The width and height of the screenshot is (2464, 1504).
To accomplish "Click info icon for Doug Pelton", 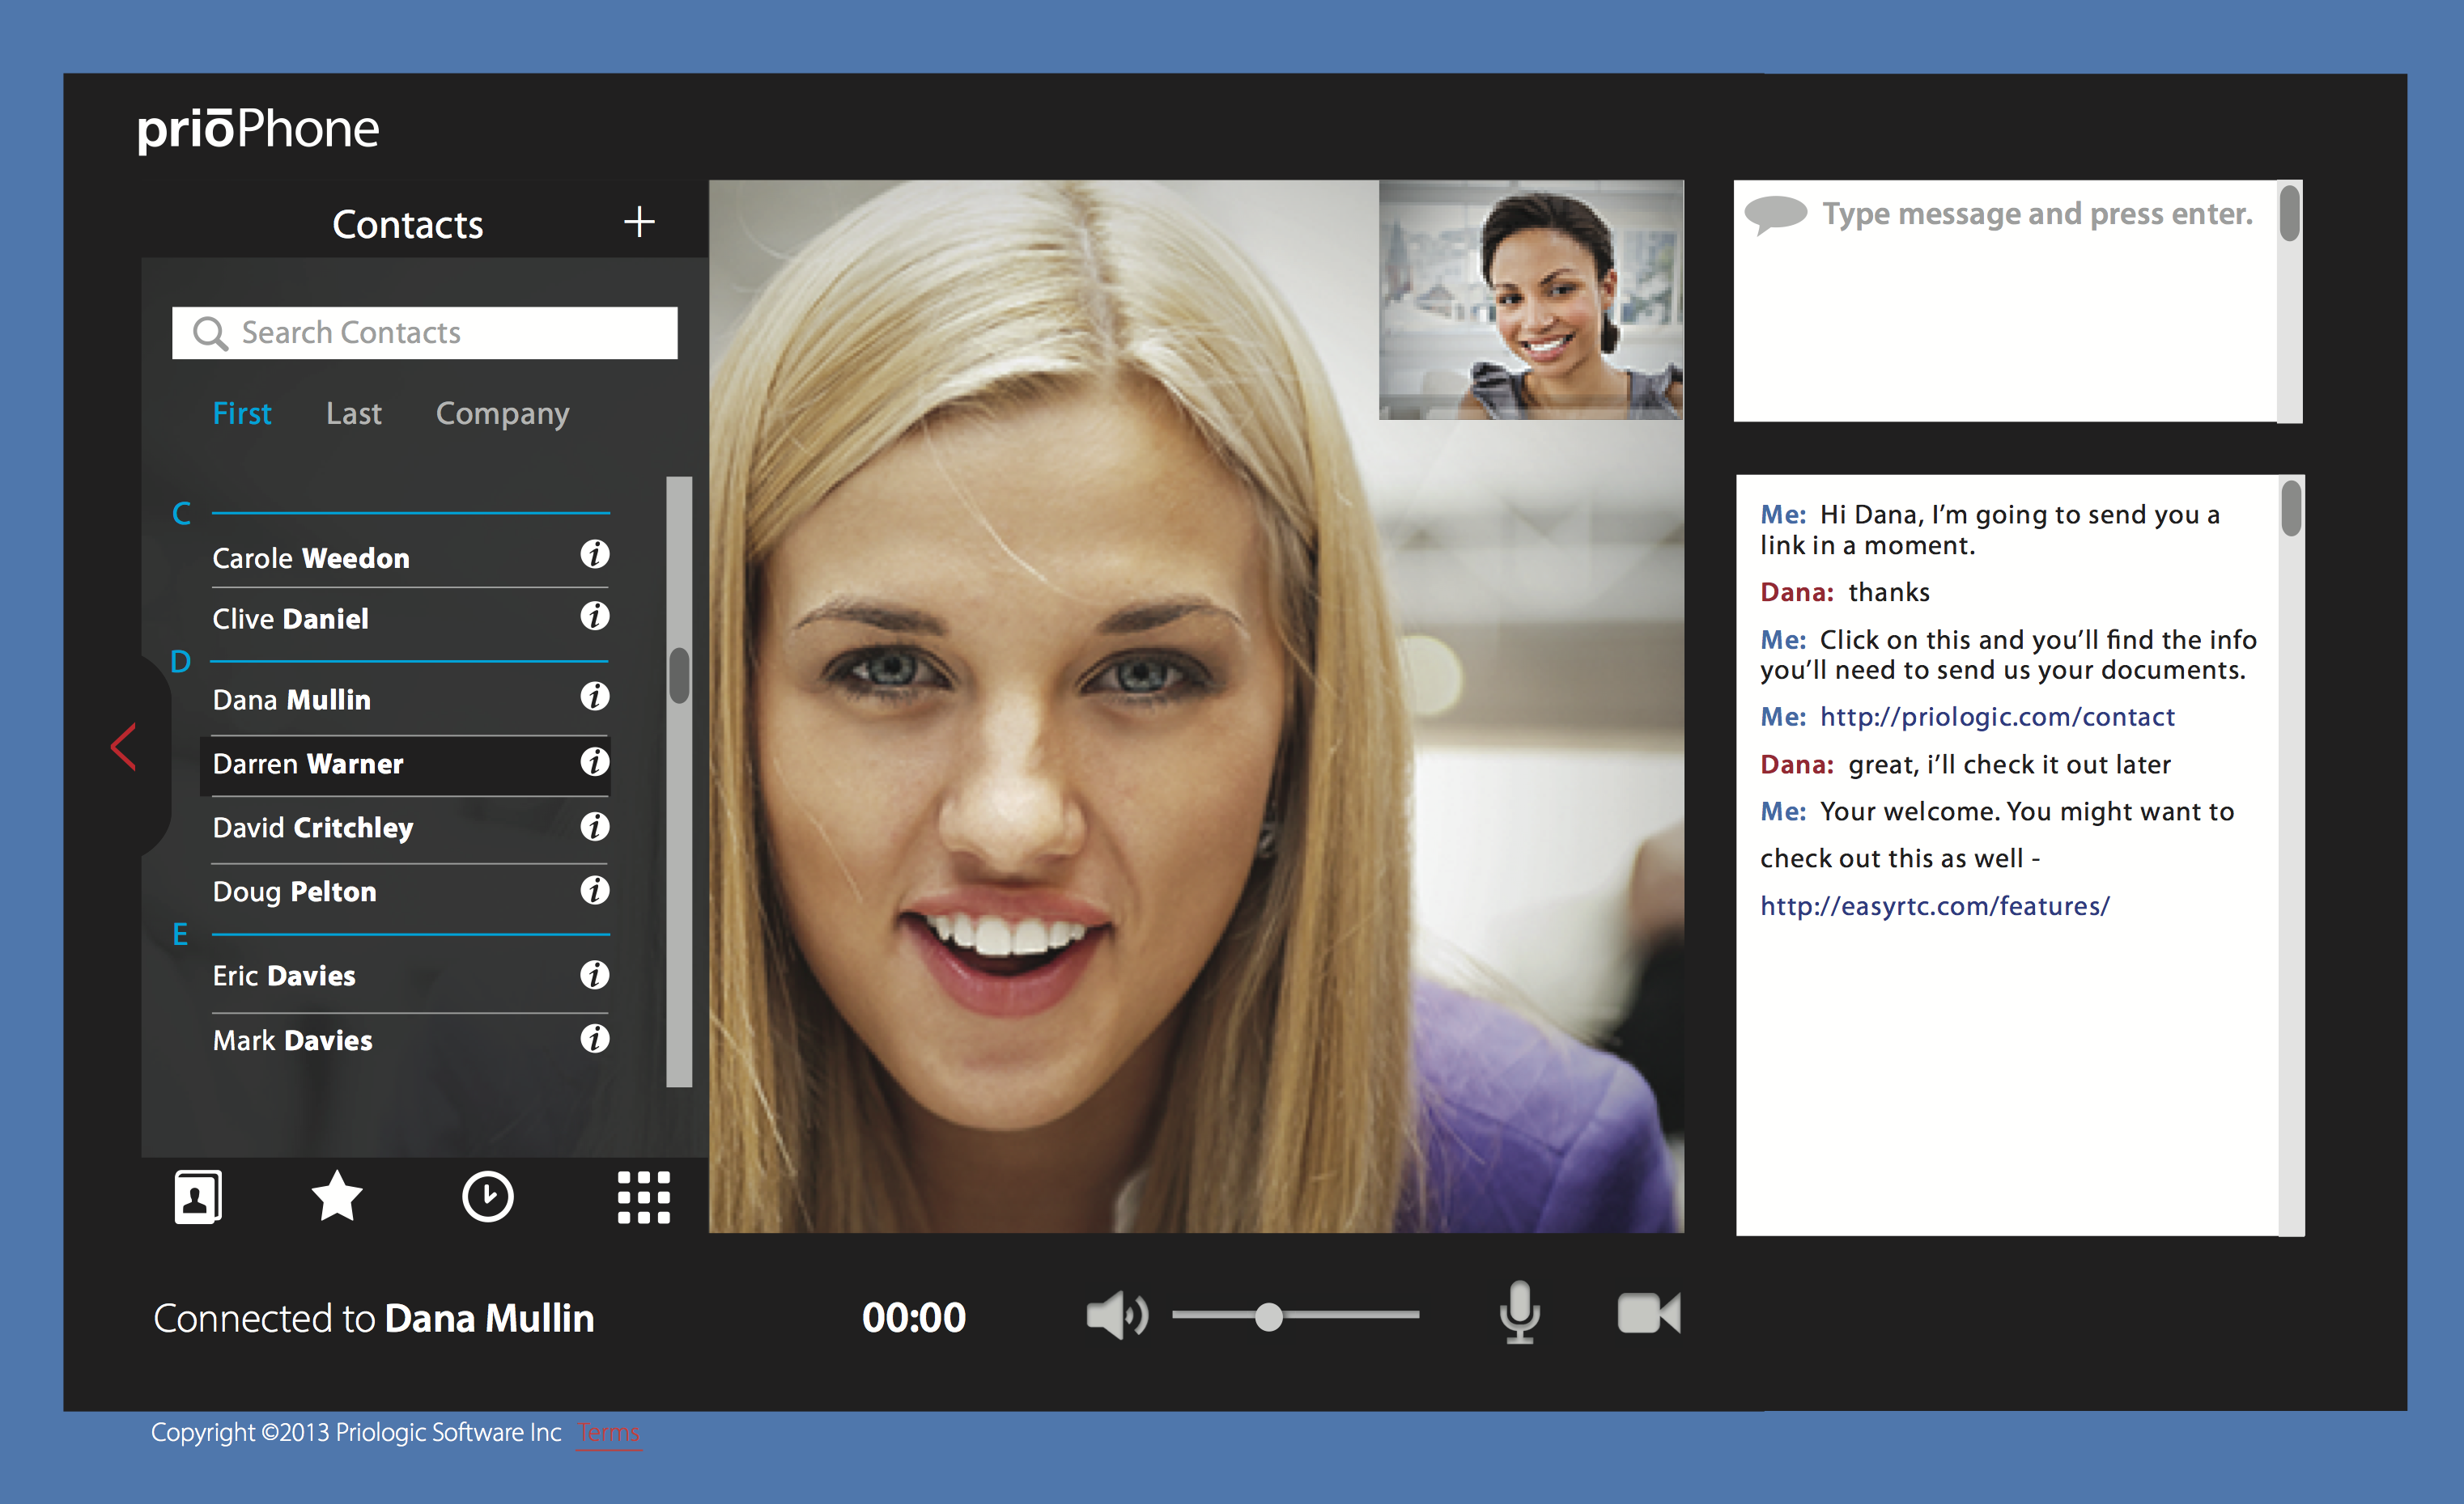I will [x=594, y=889].
